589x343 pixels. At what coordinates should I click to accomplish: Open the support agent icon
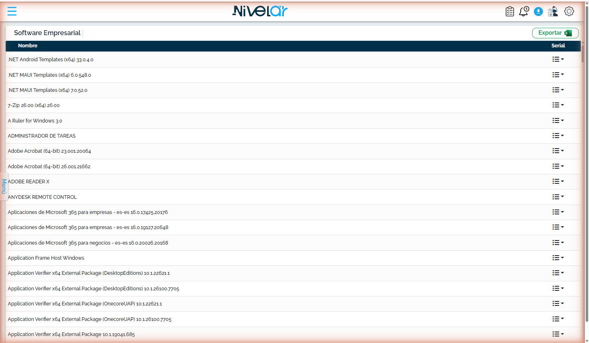pyautogui.click(x=553, y=11)
